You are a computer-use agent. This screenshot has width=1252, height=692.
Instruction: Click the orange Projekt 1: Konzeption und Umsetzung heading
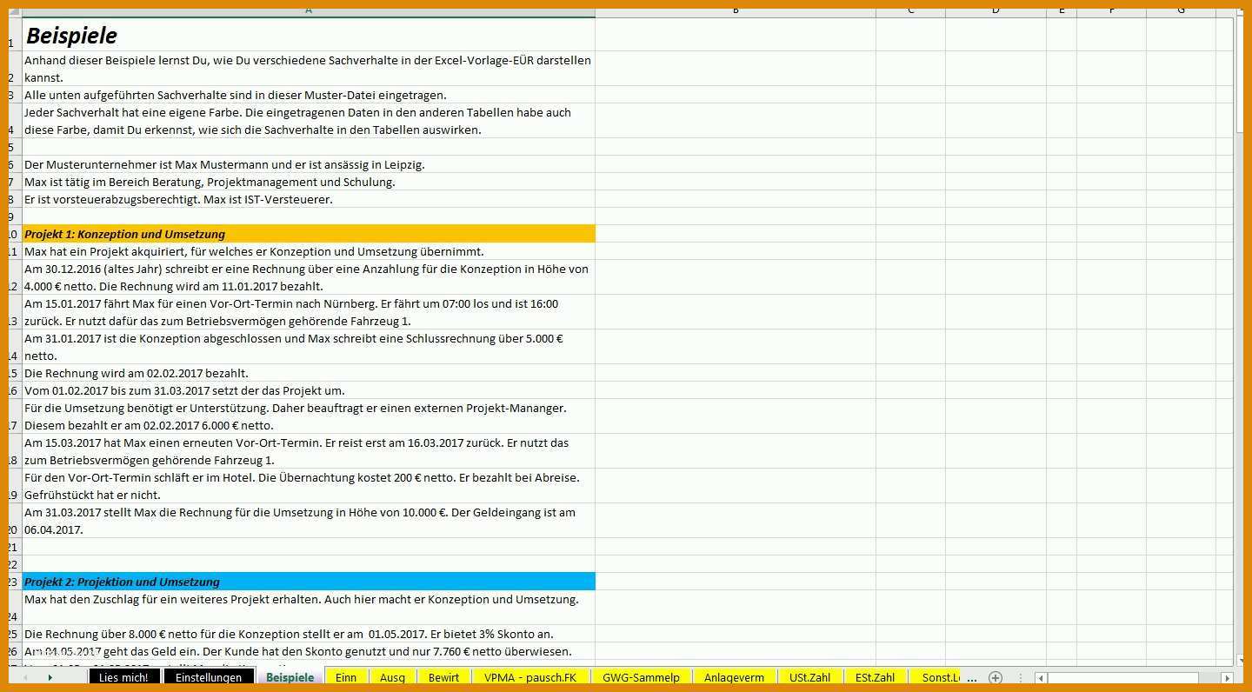(x=309, y=234)
